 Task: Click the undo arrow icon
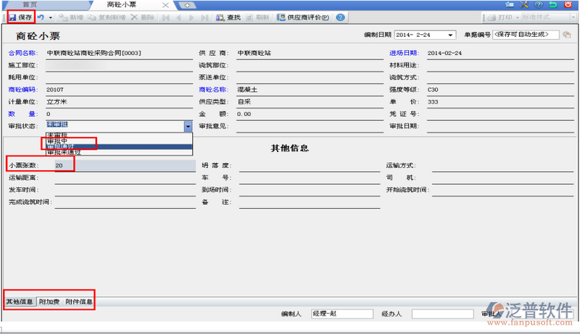(x=41, y=17)
